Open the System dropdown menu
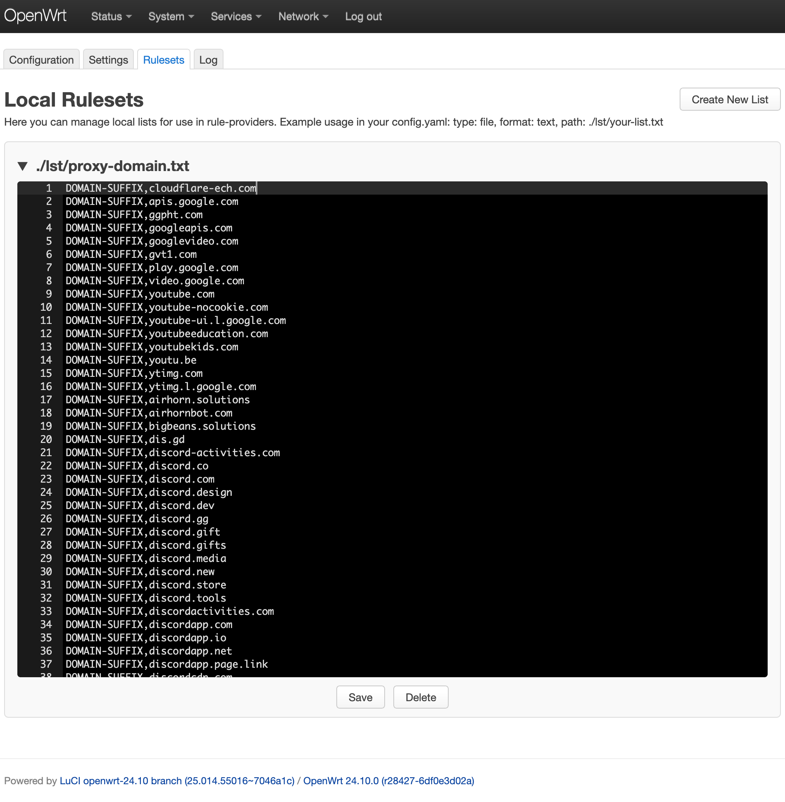Viewport: 785px width, 802px height. (x=171, y=17)
